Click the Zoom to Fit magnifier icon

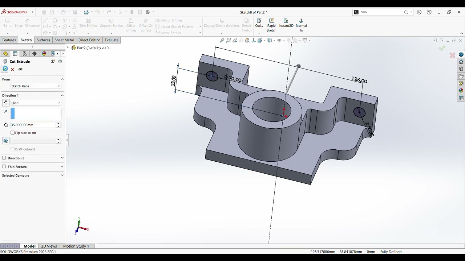tap(222, 40)
